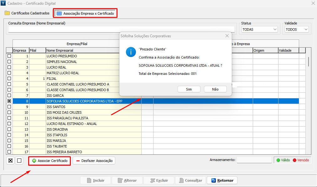This screenshot has height=187, width=317.
Task: Click the select-all X icon button
Action: (x=10, y=161)
